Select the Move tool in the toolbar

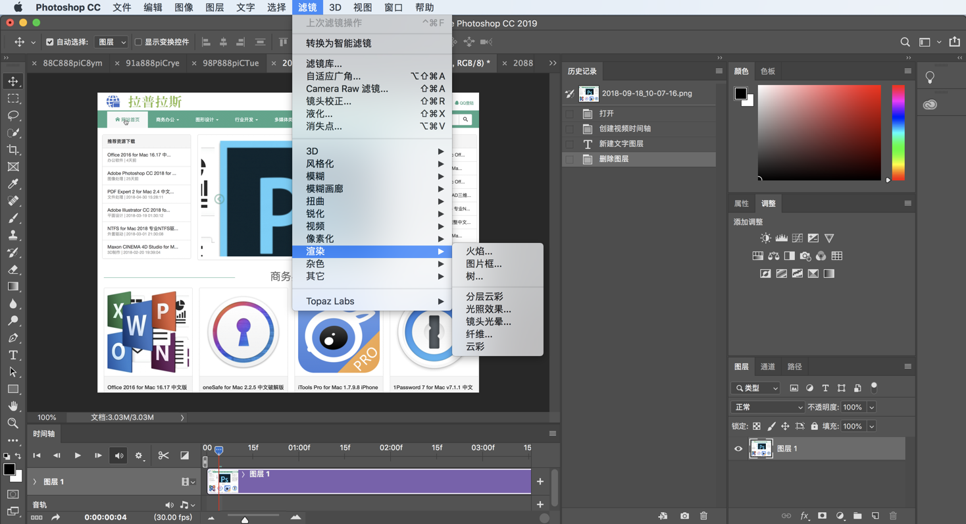coord(13,81)
